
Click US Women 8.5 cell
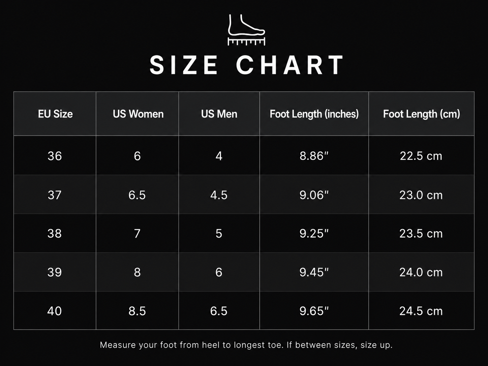[138, 311]
